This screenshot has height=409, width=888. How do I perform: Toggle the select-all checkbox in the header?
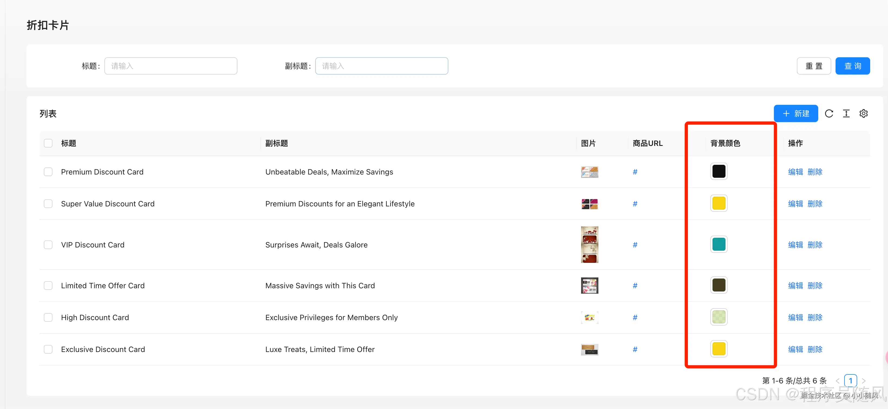48,143
